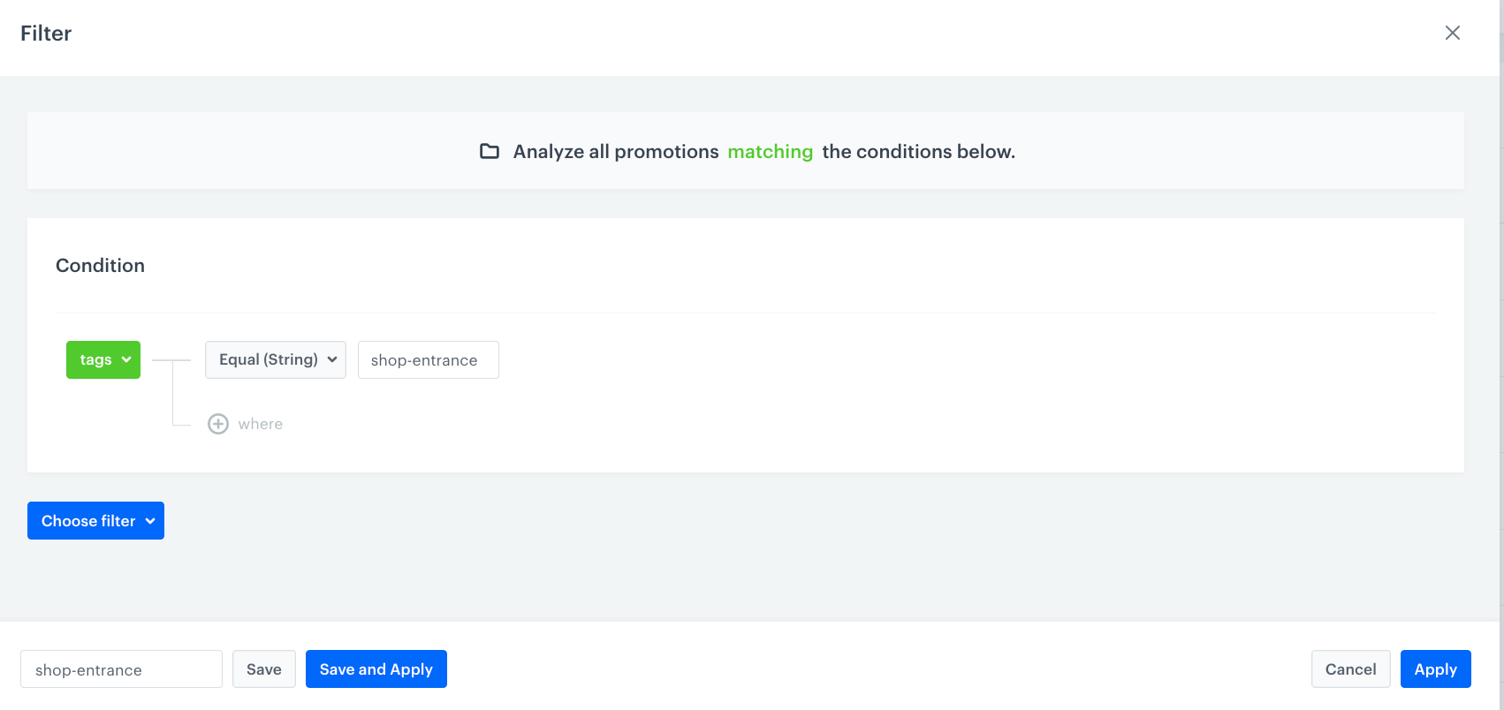Cancel the filter changes
The height and width of the screenshot is (710, 1504).
(x=1350, y=669)
